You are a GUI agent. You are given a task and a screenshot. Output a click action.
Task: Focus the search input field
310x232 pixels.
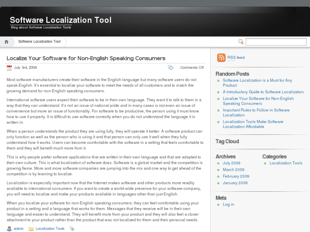(276, 42)
